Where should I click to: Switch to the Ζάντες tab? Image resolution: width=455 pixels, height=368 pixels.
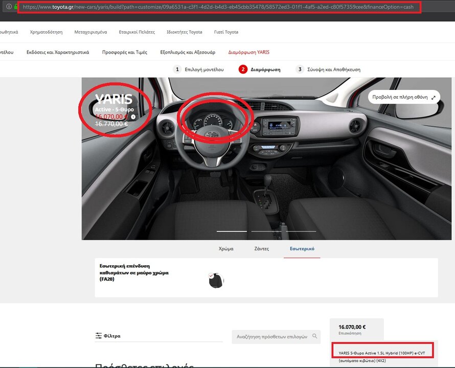coord(261,249)
